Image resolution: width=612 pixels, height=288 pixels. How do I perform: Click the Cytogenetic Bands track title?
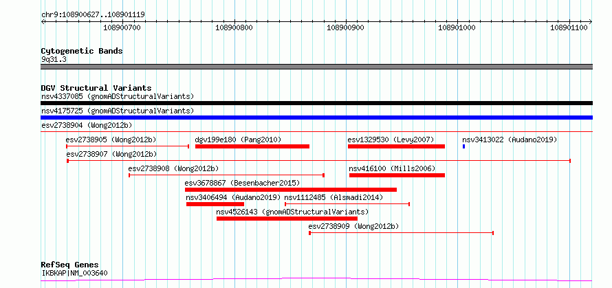[x=82, y=51]
